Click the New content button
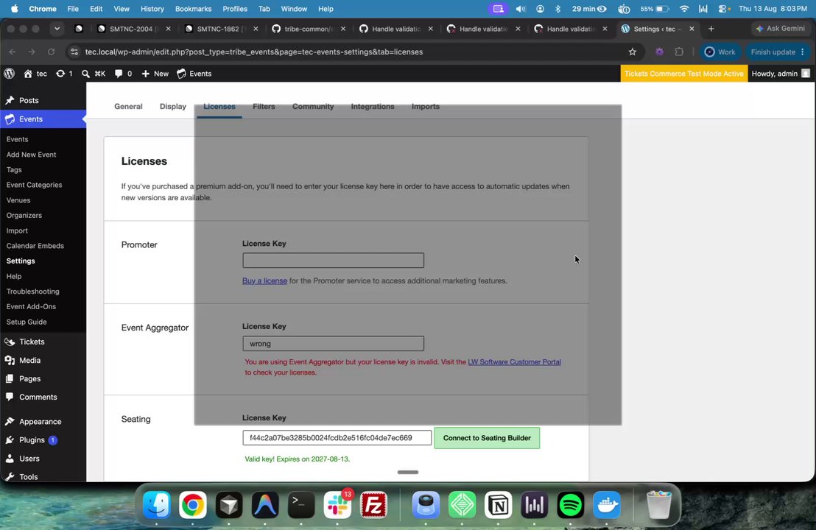This screenshot has width=816, height=530. coord(155,74)
